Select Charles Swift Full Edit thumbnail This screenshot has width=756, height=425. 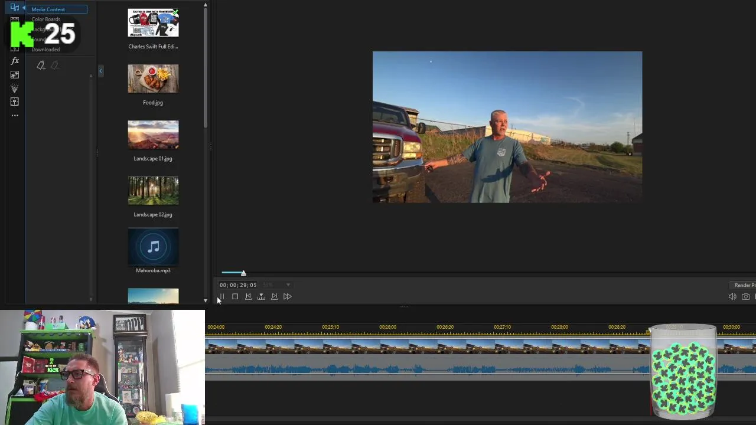[x=153, y=23]
